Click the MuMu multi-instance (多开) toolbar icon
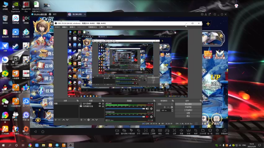264x148 pixels. pyautogui.click(x=138, y=132)
